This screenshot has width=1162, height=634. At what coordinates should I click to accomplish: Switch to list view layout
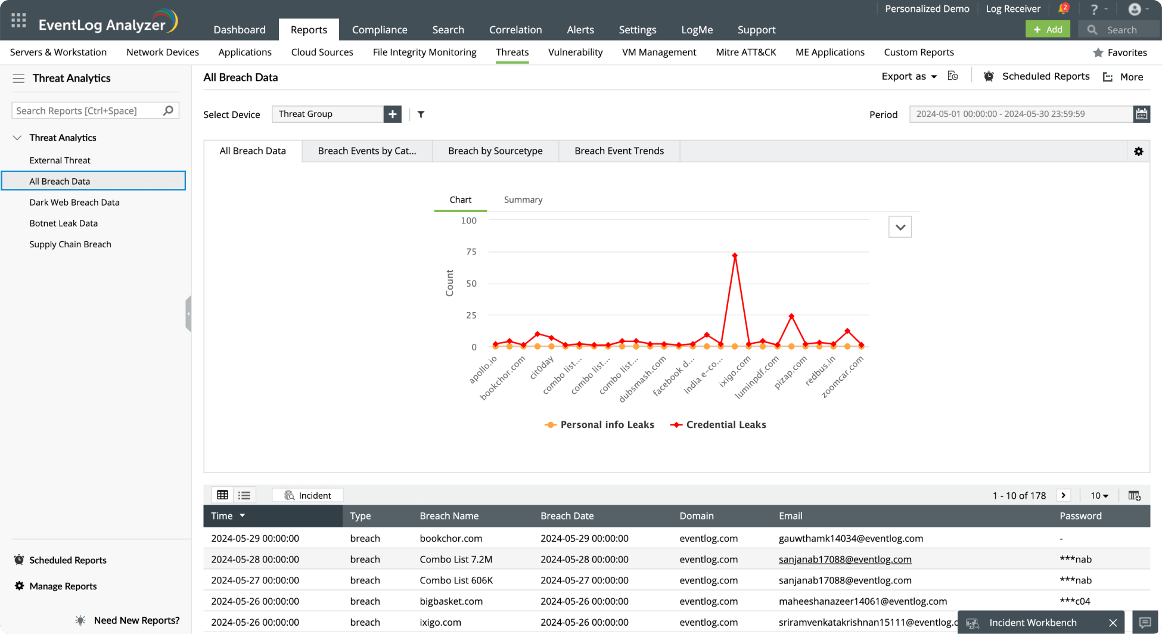pos(244,495)
